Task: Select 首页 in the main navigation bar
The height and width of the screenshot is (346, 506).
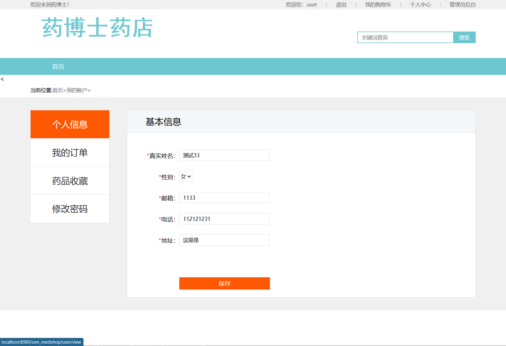Action: 58,66
